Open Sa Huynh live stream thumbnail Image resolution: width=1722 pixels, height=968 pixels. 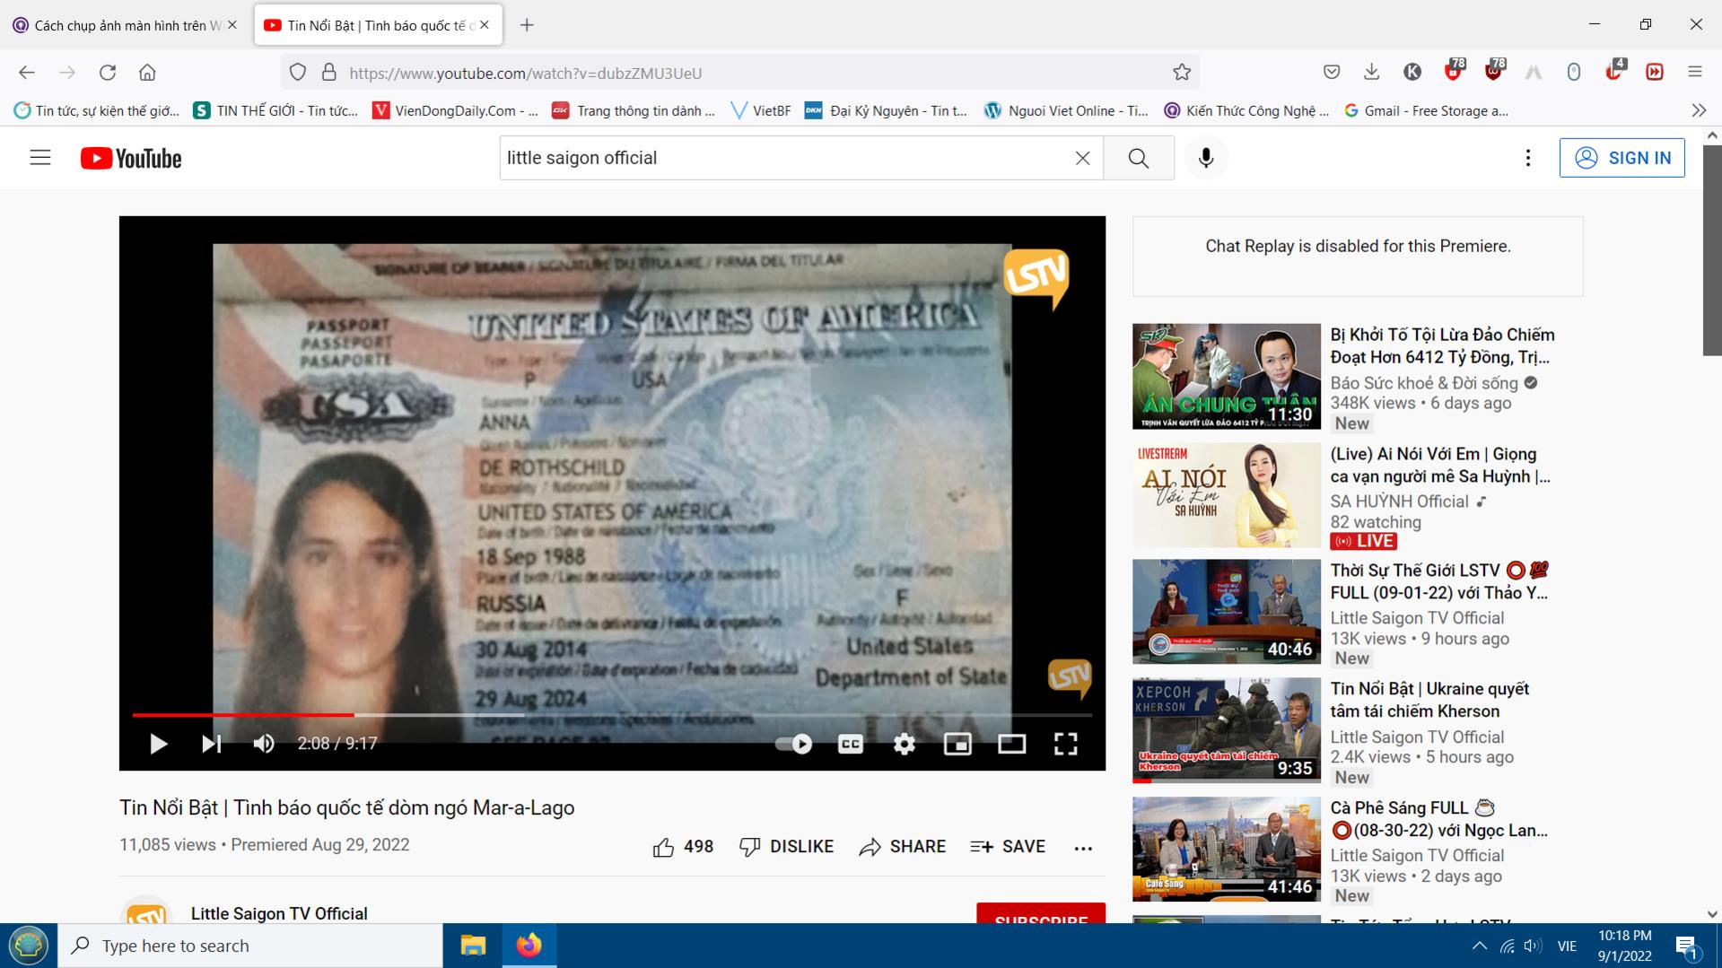click(1227, 495)
